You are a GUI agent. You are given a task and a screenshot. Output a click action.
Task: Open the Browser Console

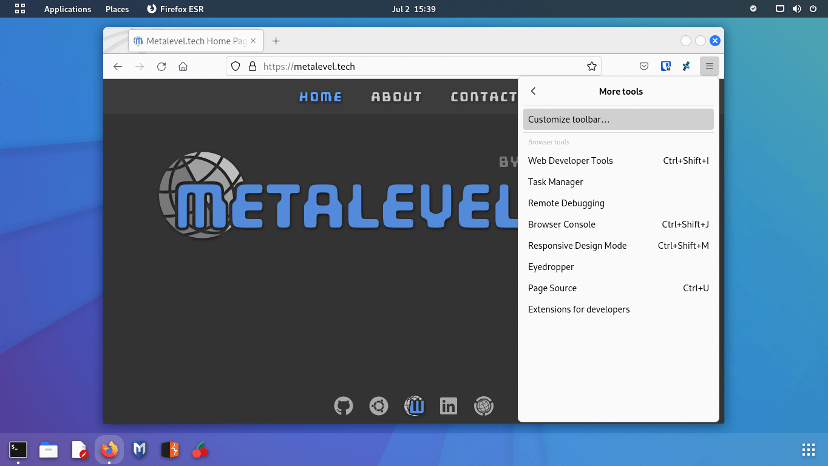pos(619,225)
